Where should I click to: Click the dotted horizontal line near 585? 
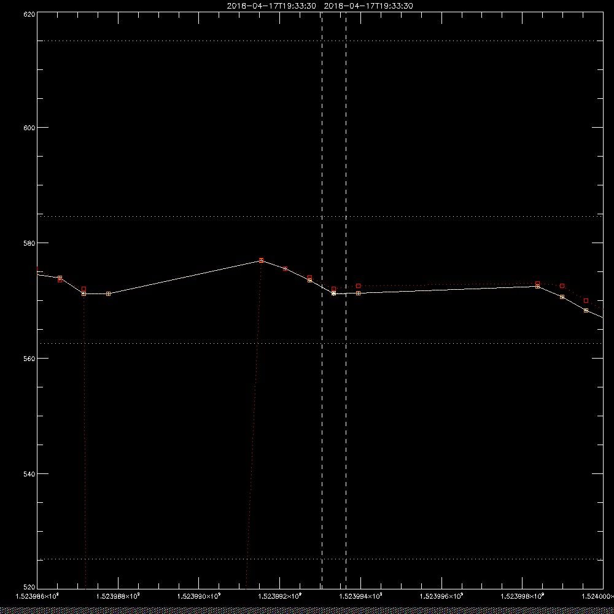(x=320, y=216)
